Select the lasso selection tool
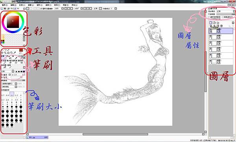Image resolution: width=236 pixels, height=142 pixels. click(x=6, y=50)
